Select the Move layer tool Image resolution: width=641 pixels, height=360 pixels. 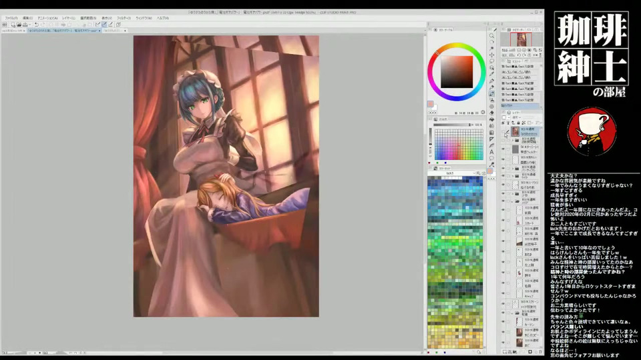pos(492,55)
